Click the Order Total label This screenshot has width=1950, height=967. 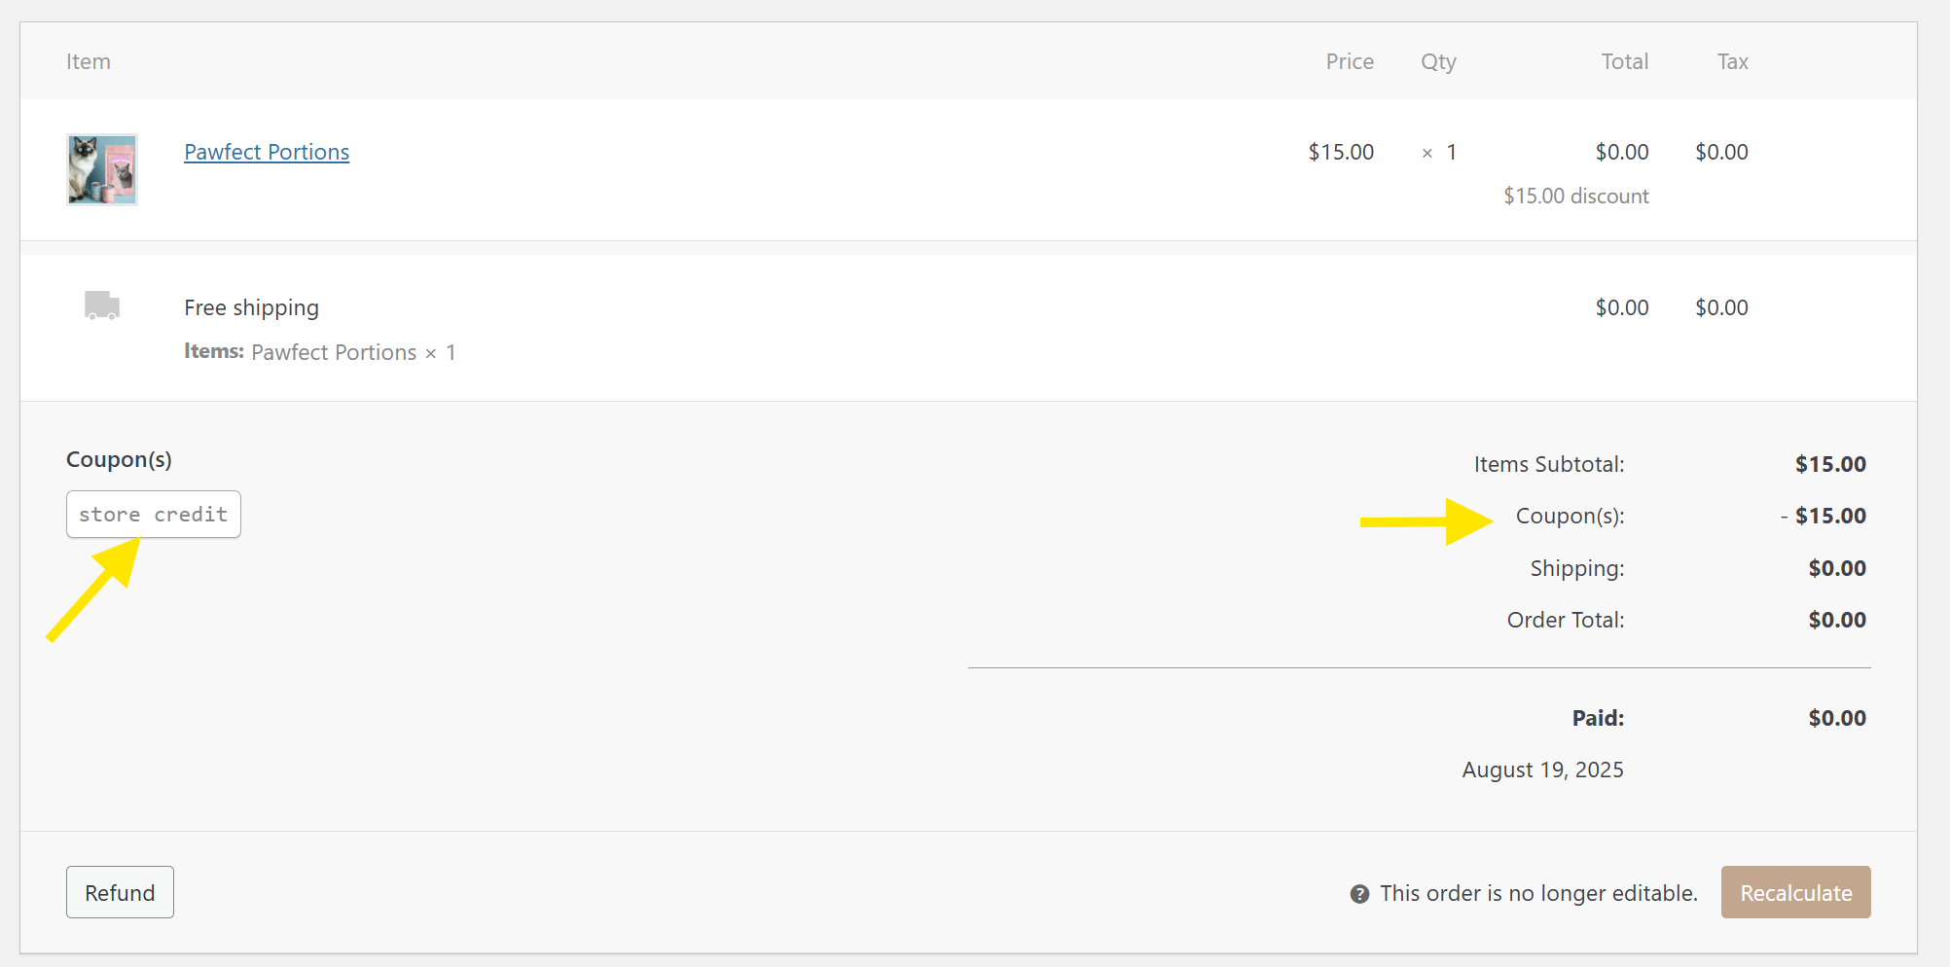tap(1566, 620)
